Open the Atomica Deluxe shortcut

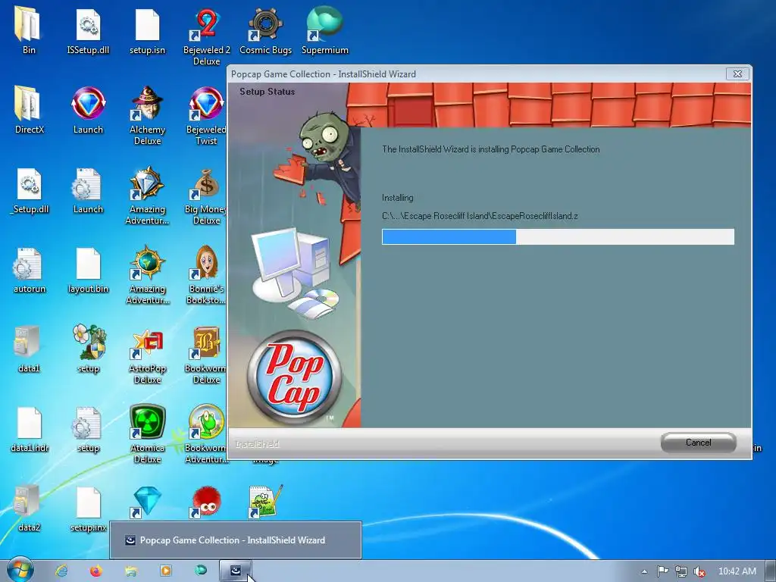(x=147, y=434)
